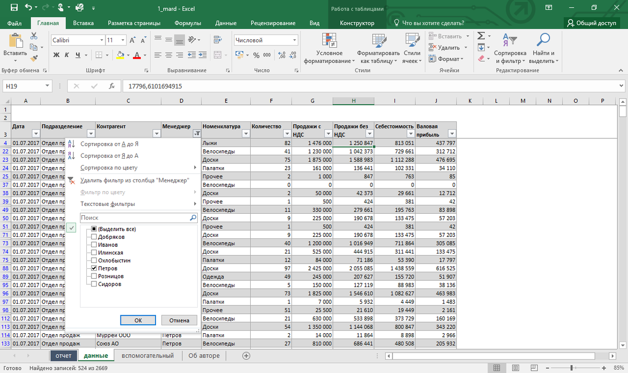This screenshot has height=373, width=628.
Task: Open Conditional Formatting (Условное форматирование)
Action: pos(329,49)
